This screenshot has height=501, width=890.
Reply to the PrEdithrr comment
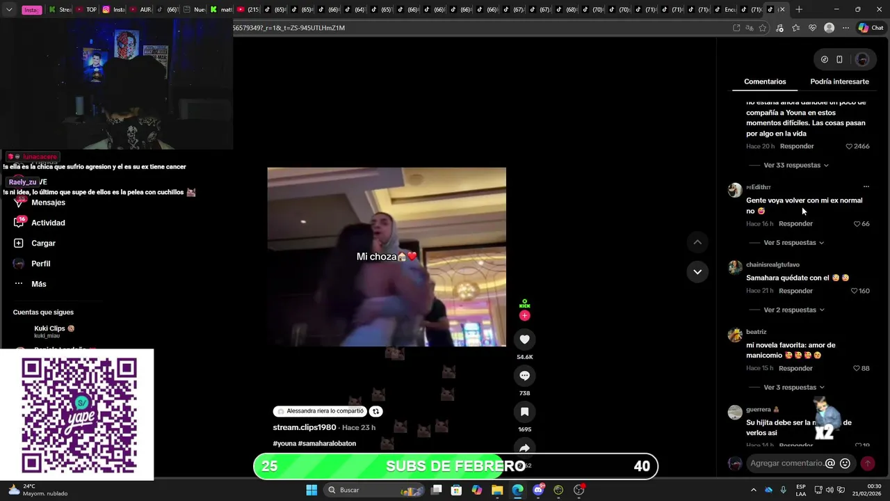[x=795, y=224]
